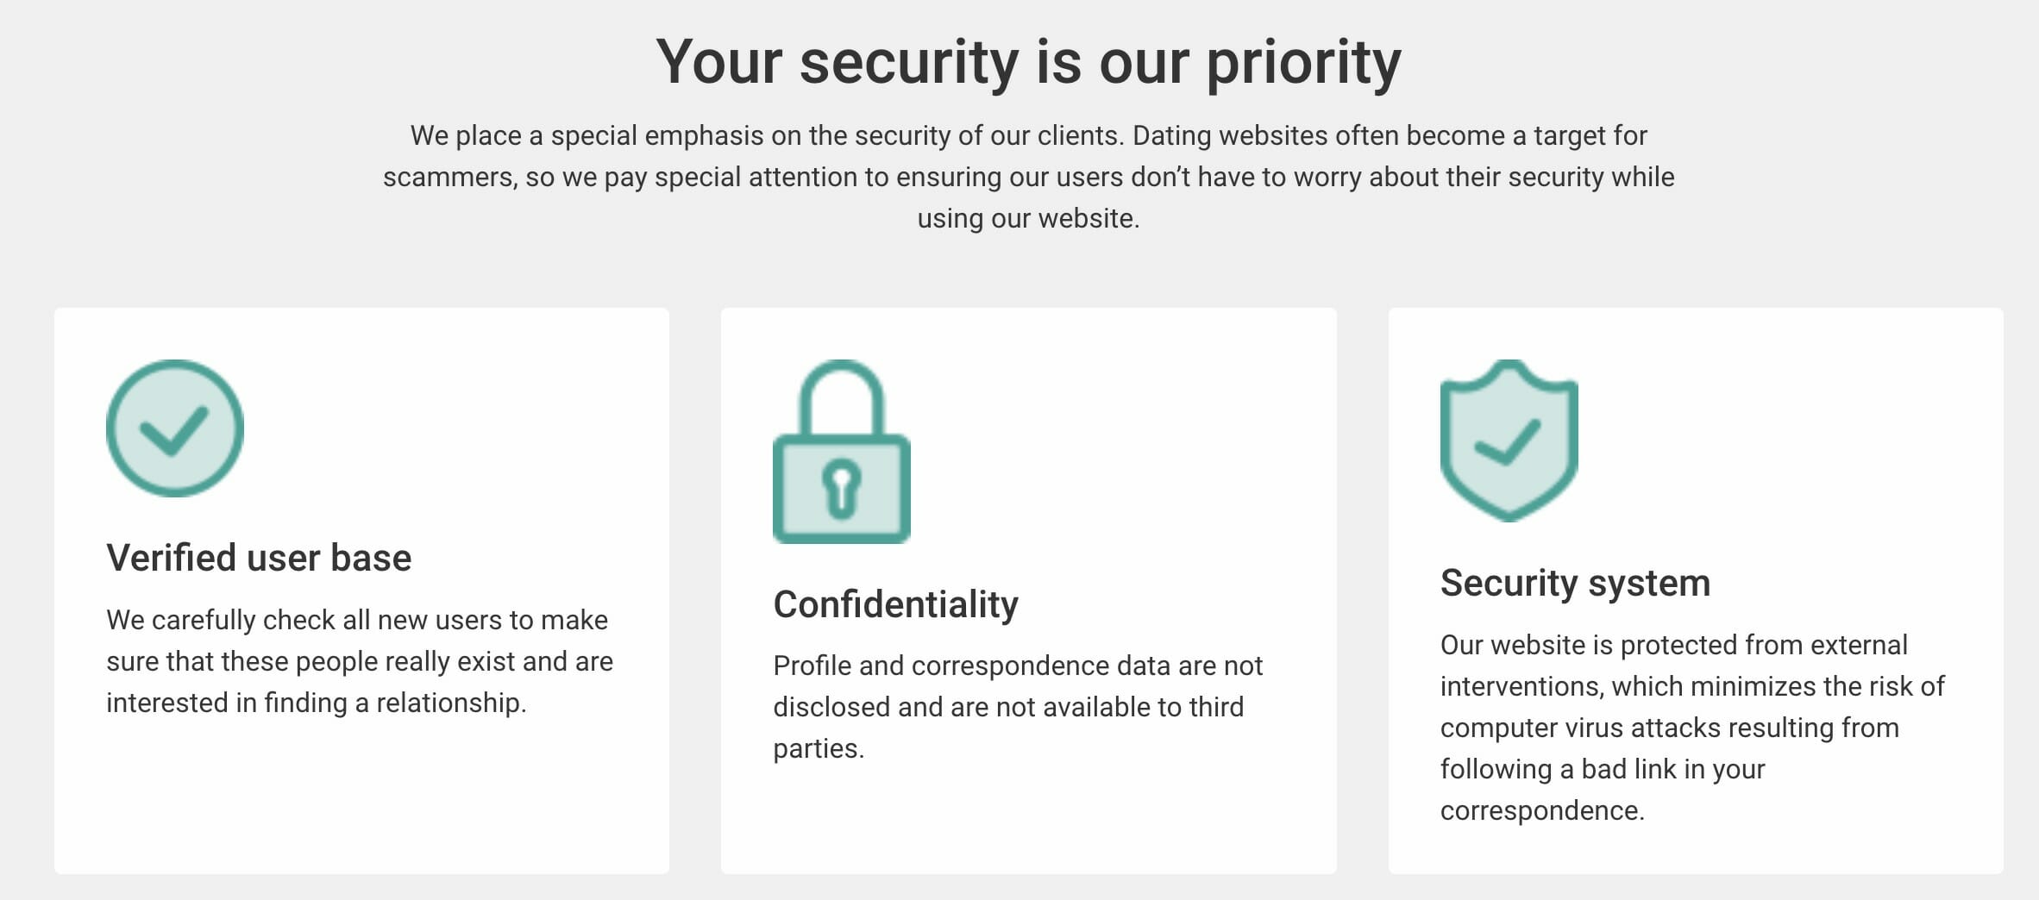Select the 'Verified user base' heading
Viewport: 2039px width, 900px height.
pos(259,558)
